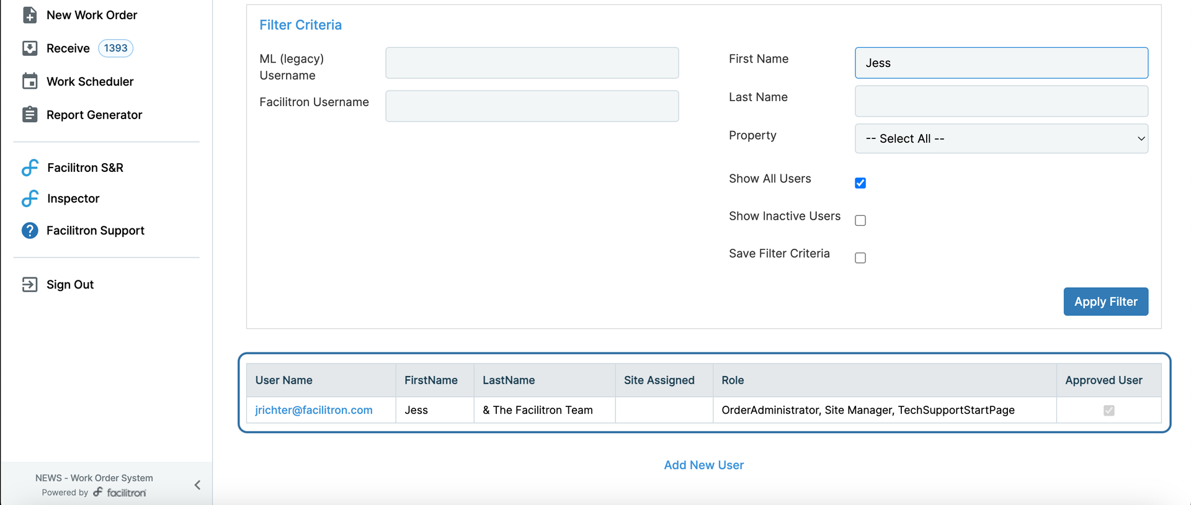
Task: Click the Work Scheduler calendar icon
Action: pyautogui.click(x=30, y=81)
